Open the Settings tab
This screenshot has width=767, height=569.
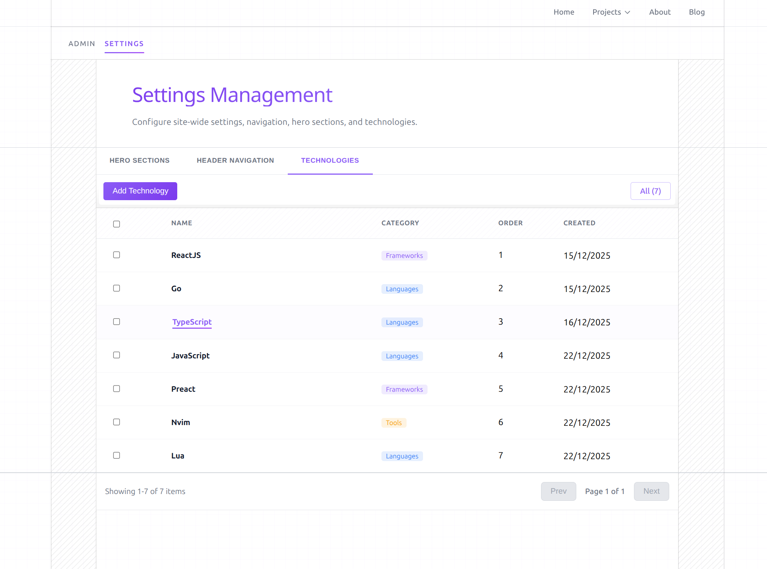[x=124, y=43]
